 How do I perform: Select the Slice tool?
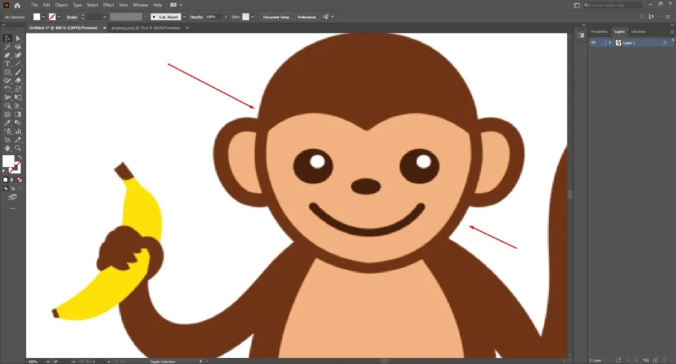point(18,140)
